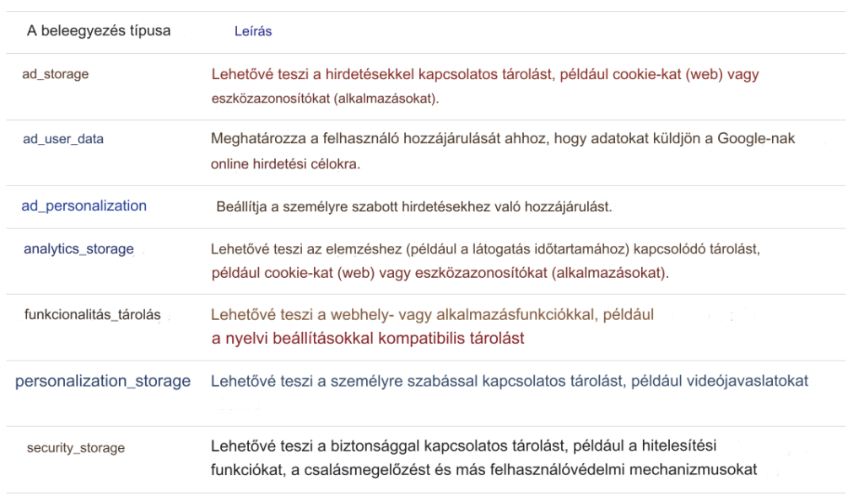This screenshot has width=864, height=502.
Task: Open the analytics_storage link
Action: tap(78, 248)
